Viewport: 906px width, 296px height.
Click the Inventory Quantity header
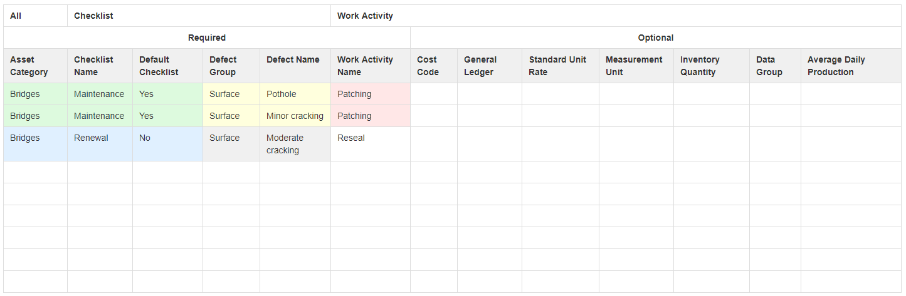(x=711, y=66)
